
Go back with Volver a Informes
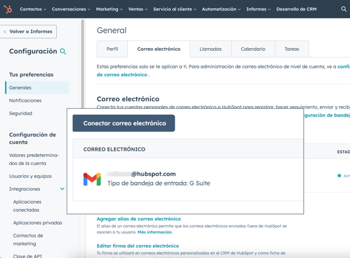[x=28, y=31]
